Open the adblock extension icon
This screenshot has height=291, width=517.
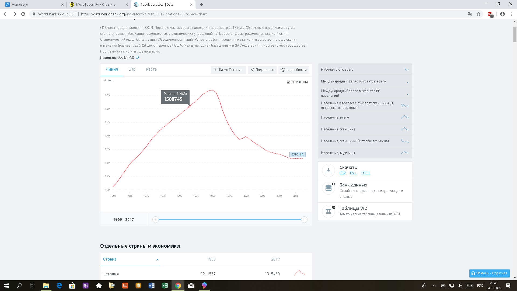click(490, 14)
